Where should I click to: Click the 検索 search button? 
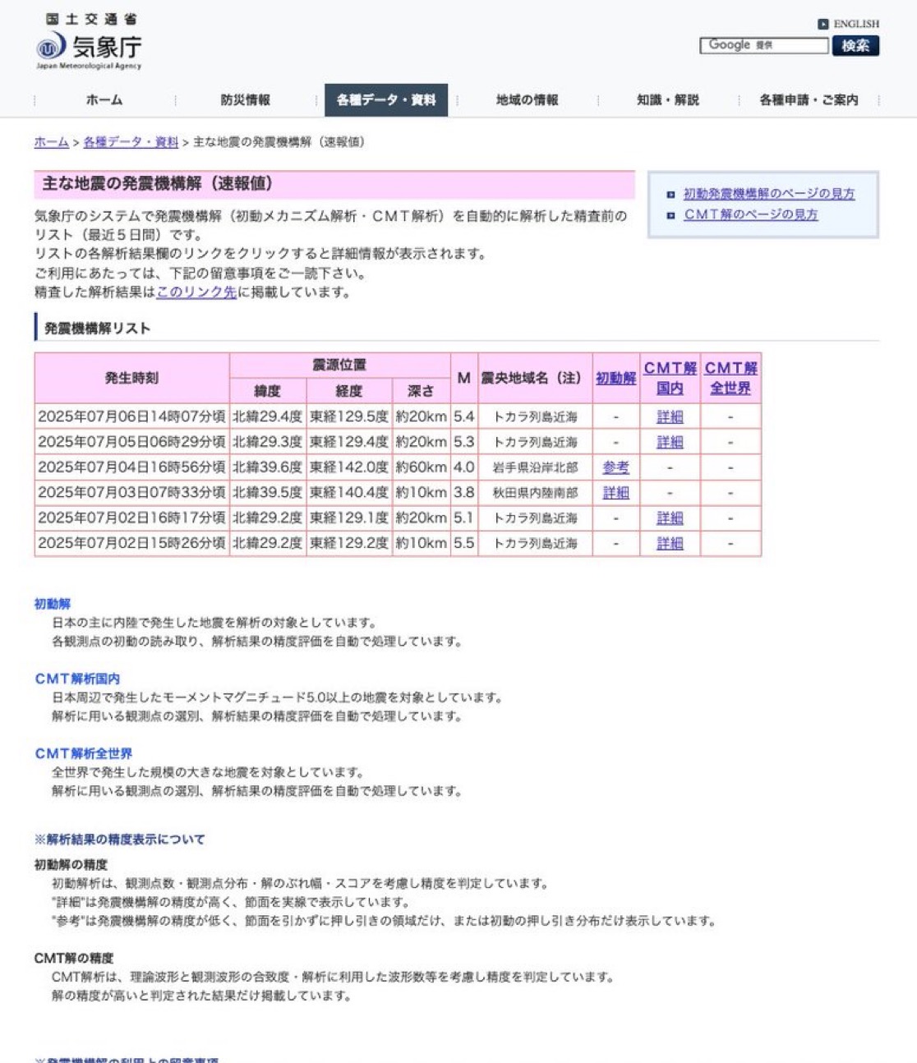(x=855, y=45)
